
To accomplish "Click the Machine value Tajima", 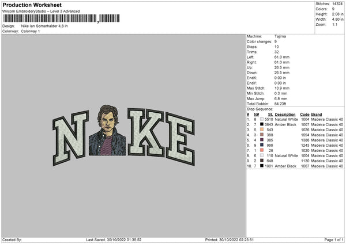I will click(x=280, y=36).
